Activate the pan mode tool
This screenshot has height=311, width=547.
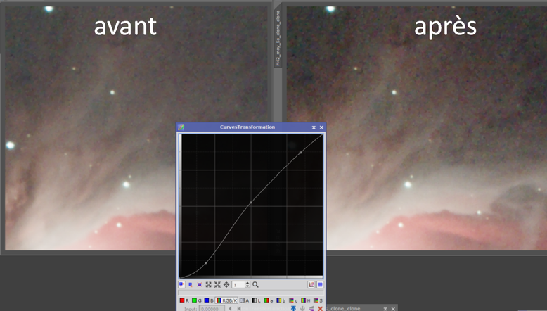point(226,284)
